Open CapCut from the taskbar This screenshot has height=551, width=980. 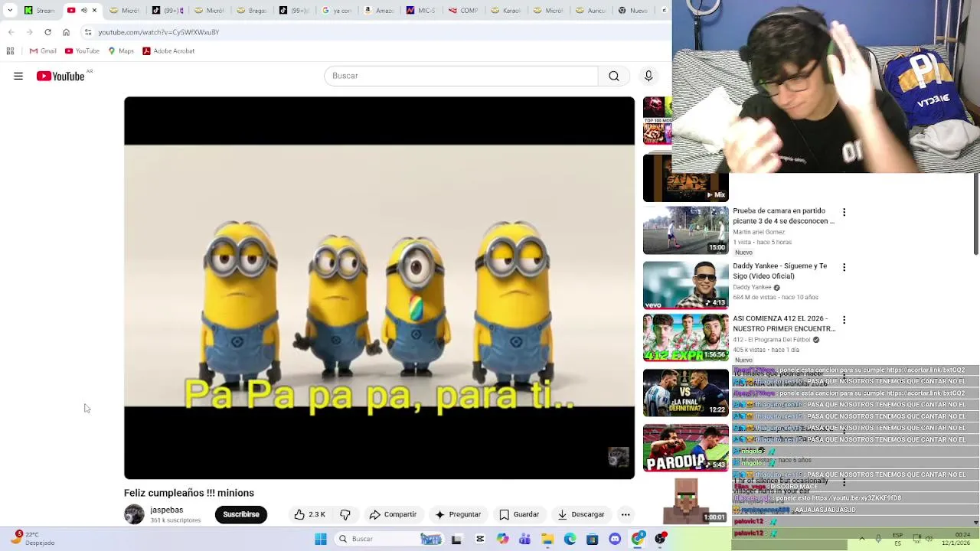[479, 539]
